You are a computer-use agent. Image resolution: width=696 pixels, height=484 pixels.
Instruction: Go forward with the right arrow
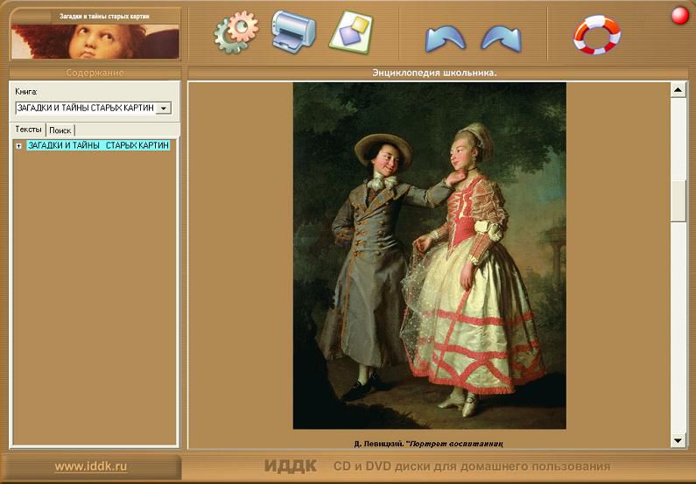(501, 39)
